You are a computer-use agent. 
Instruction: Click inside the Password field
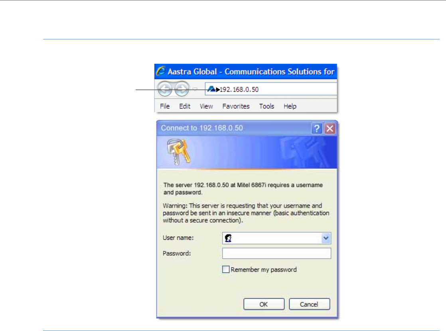pyautogui.click(x=276, y=253)
